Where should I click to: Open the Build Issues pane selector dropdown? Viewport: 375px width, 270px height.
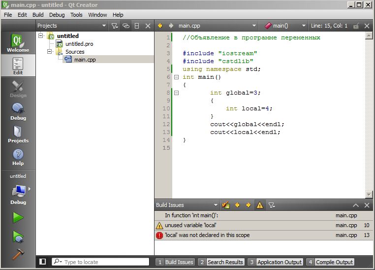tap(187, 205)
